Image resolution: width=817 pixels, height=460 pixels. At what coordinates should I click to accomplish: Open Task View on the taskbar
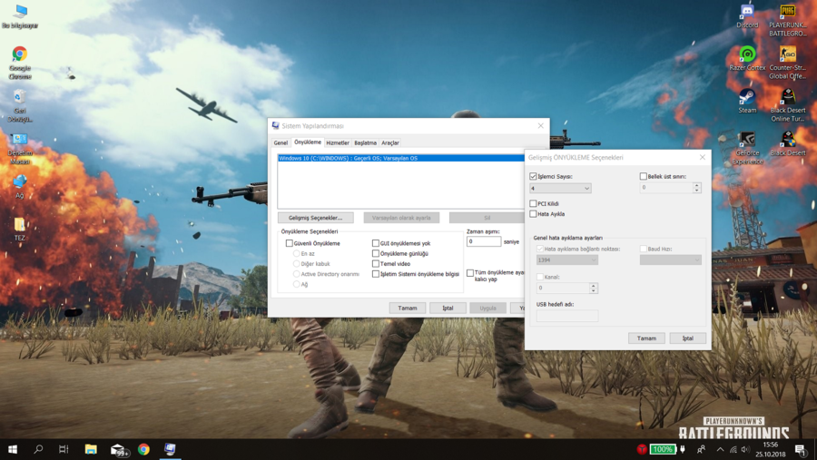pos(64,449)
